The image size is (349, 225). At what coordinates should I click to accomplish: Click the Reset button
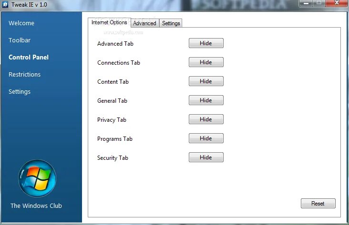[x=318, y=204]
